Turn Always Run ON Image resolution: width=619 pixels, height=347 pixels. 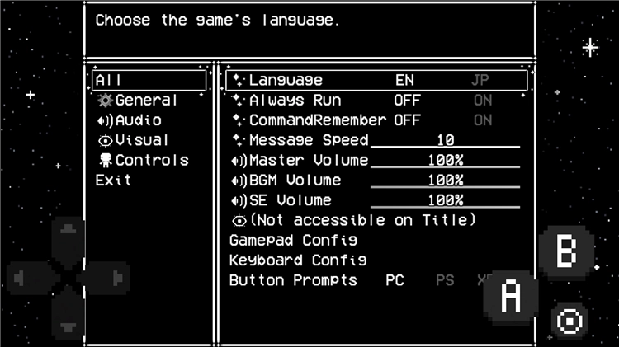[x=483, y=101]
